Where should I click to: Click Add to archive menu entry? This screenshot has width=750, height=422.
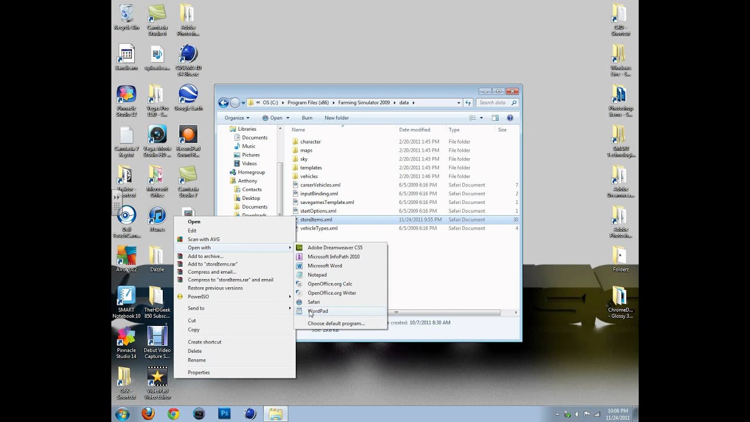234,256
